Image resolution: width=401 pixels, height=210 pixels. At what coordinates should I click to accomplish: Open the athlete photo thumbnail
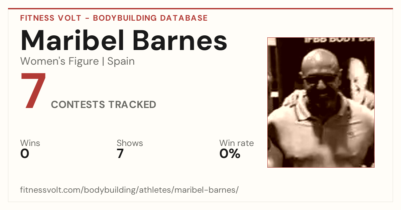point(321,102)
